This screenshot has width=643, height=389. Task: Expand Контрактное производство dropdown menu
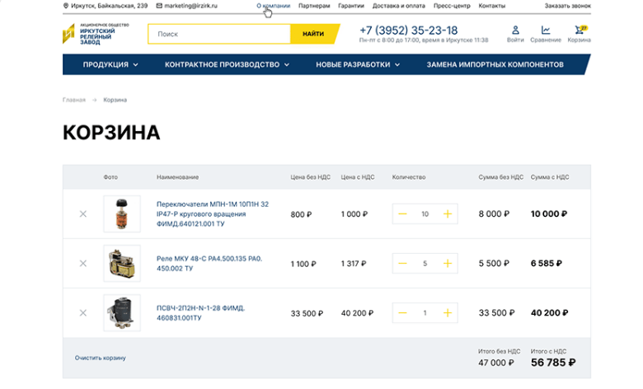[227, 64]
